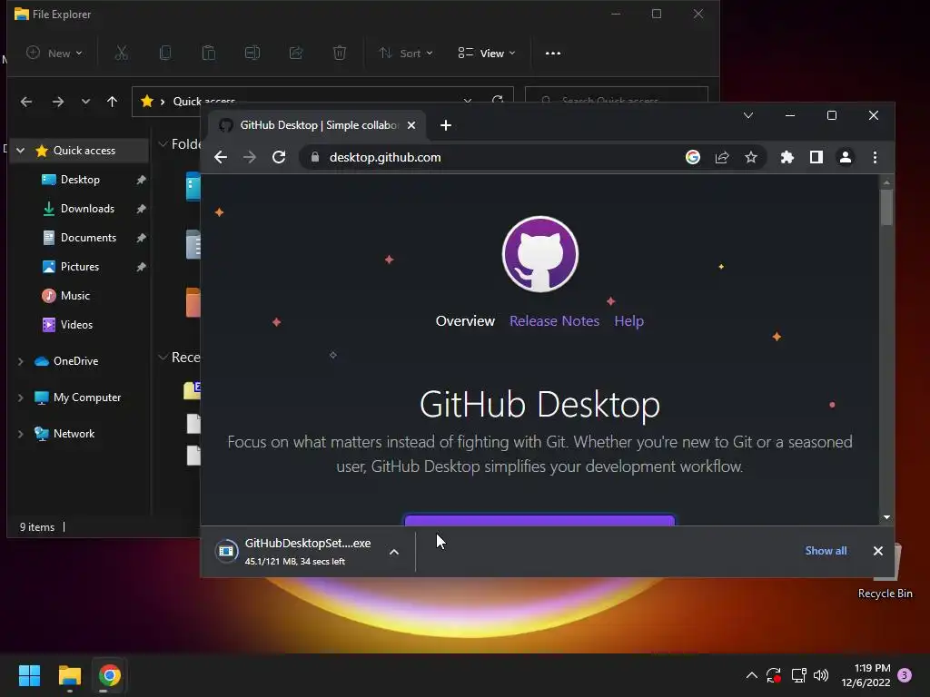The width and height of the screenshot is (930, 697).
Task: Select Videos in the navigation pane
Action: coord(76,325)
